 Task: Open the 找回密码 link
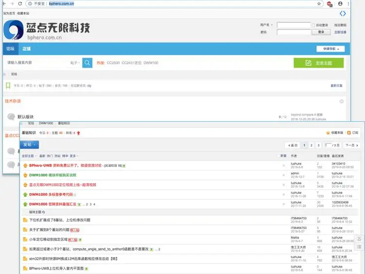pyautogui.click(x=340, y=25)
